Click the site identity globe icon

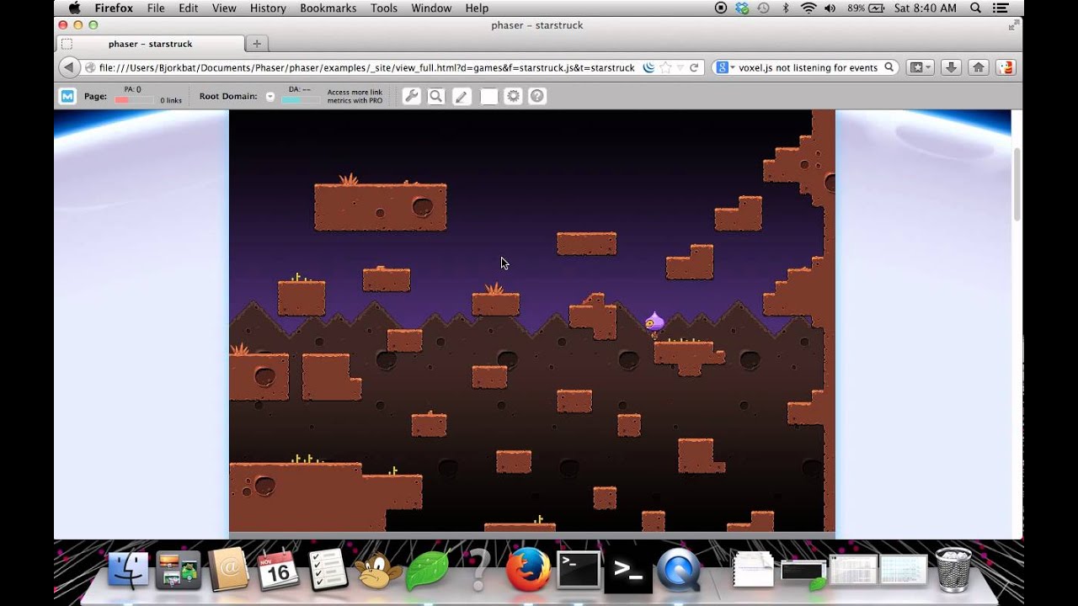click(89, 67)
